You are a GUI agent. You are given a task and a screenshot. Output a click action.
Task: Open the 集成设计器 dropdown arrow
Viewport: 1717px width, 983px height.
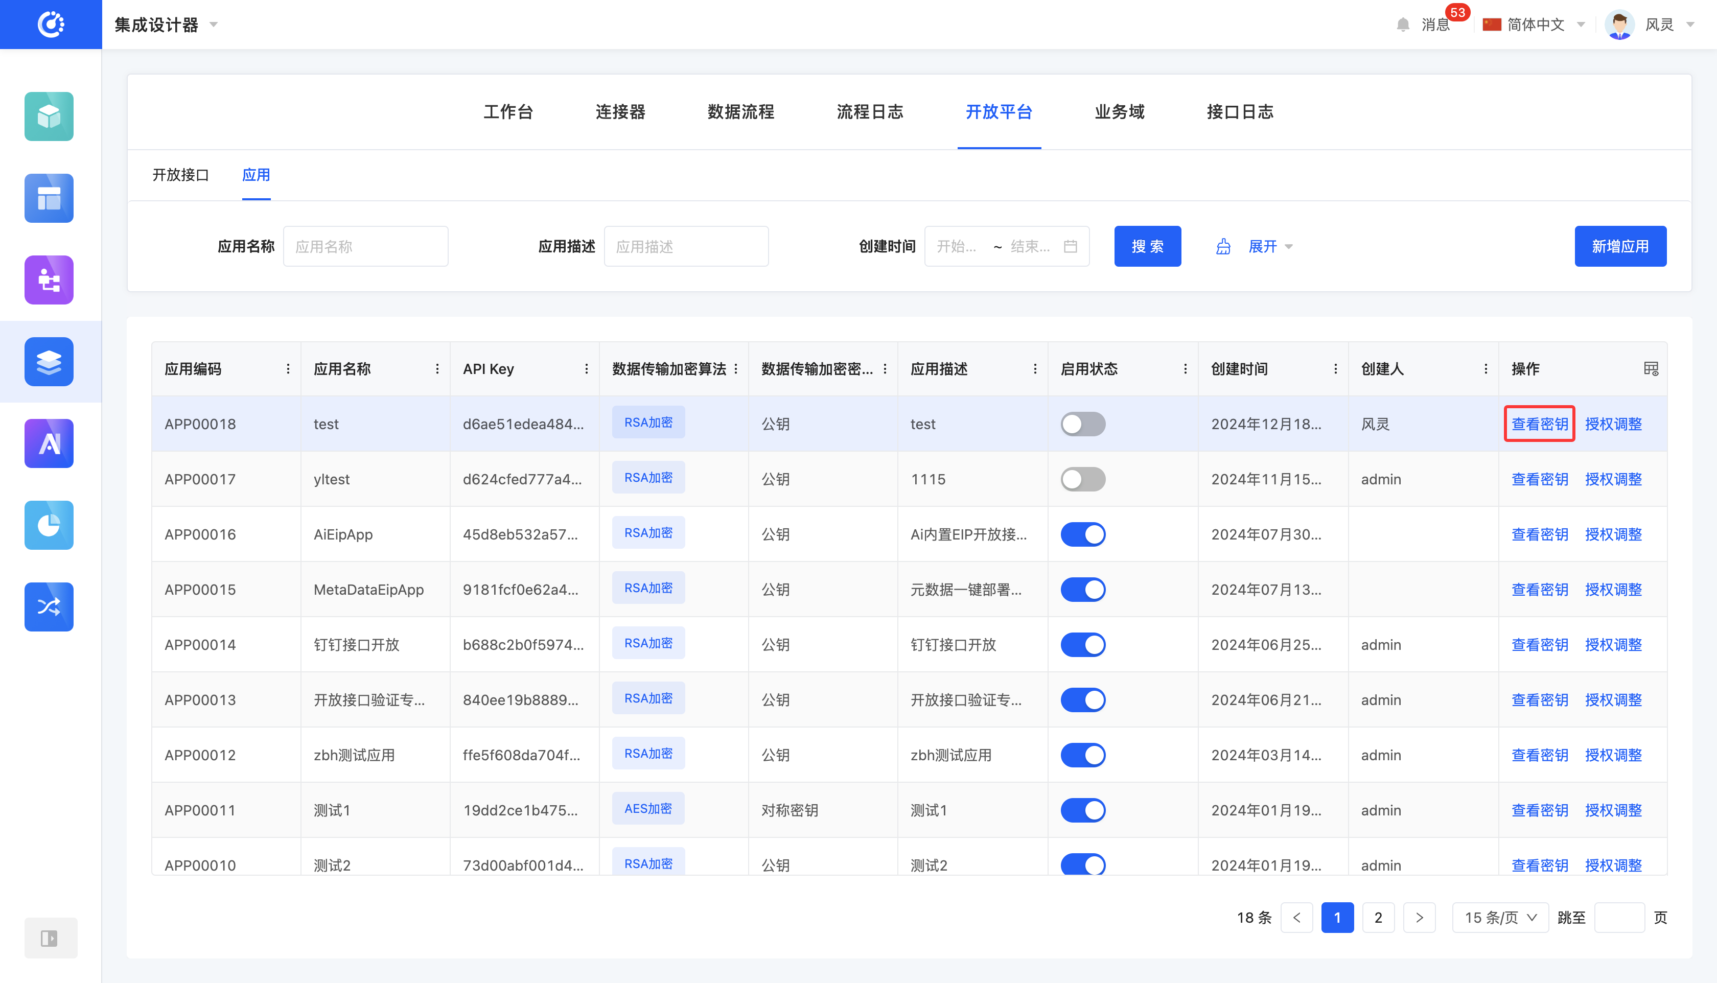[x=214, y=25]
